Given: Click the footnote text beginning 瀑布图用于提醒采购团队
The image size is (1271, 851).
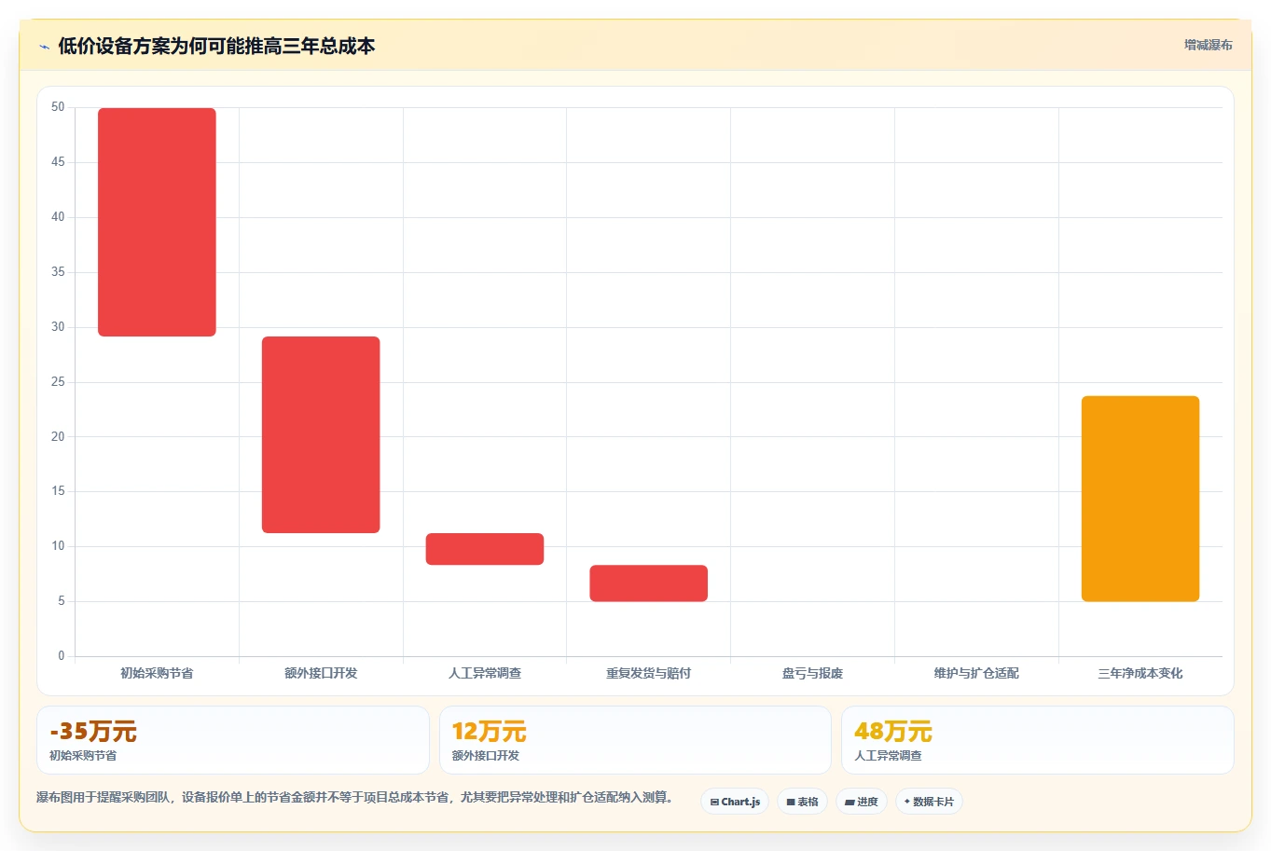Looking at the screenshot, I should [x=354, y=797].
